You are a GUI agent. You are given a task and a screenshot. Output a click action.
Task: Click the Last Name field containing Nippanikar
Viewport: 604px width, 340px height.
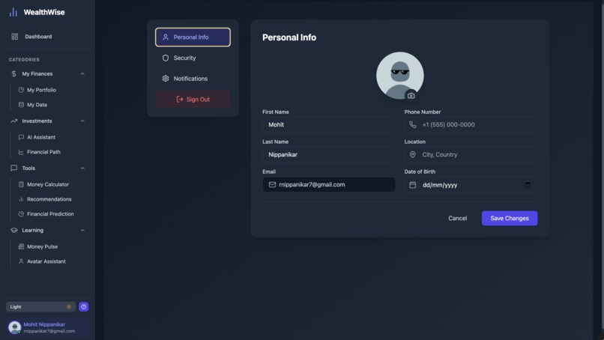[329, 154]
